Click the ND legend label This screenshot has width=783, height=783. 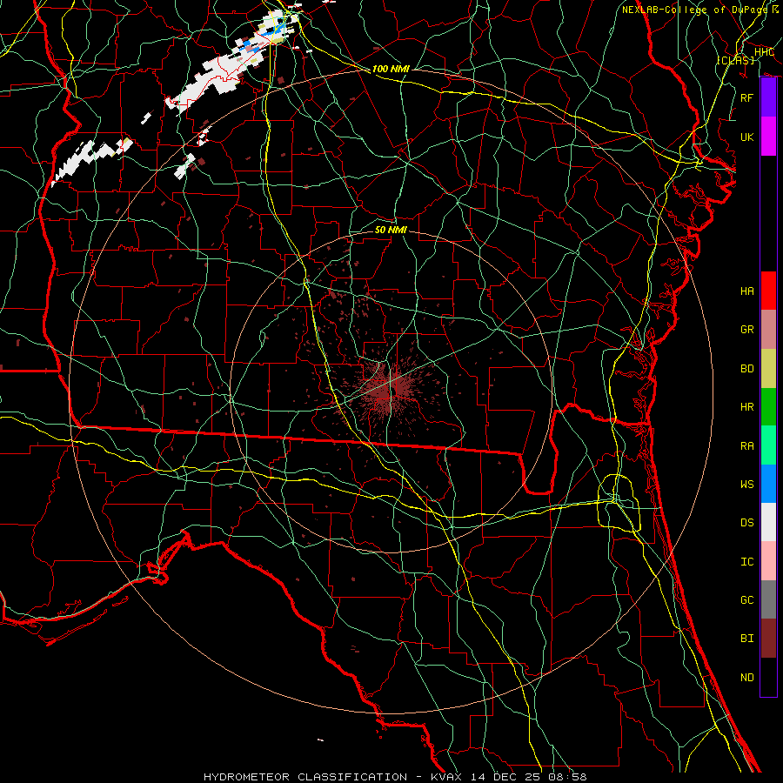pos(746,677)
